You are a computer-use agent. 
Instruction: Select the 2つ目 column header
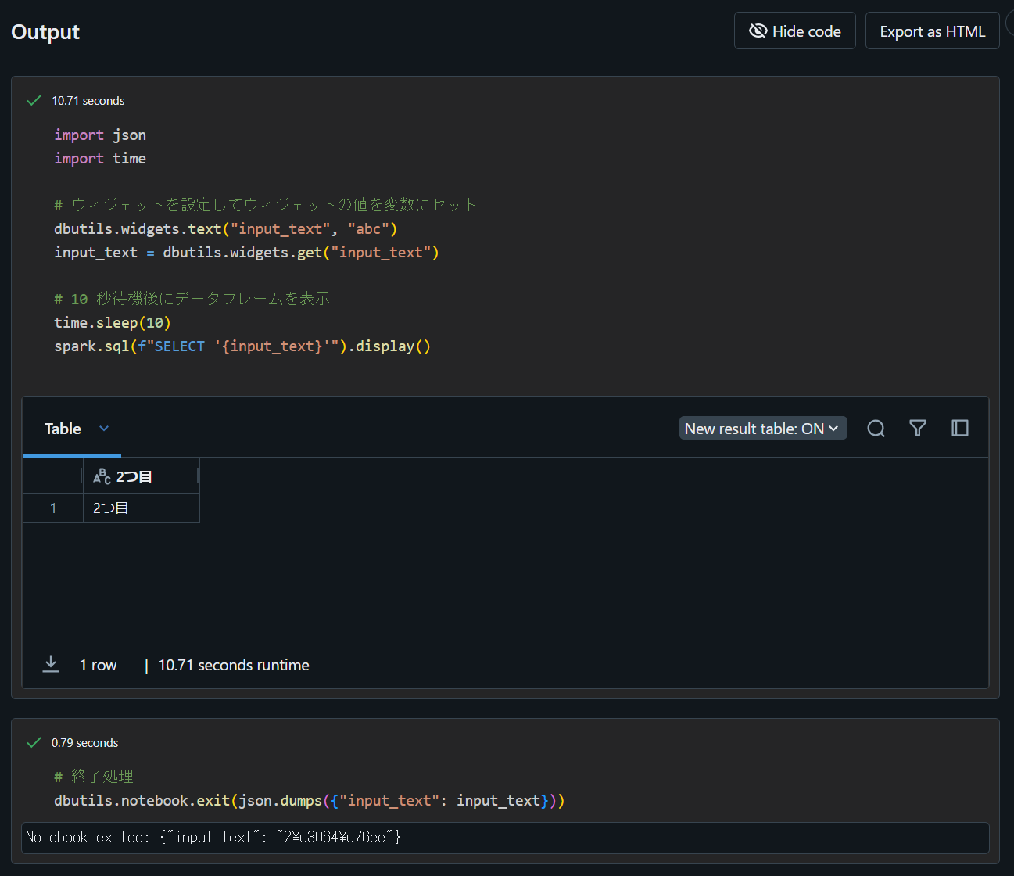(x=134, y=476)
